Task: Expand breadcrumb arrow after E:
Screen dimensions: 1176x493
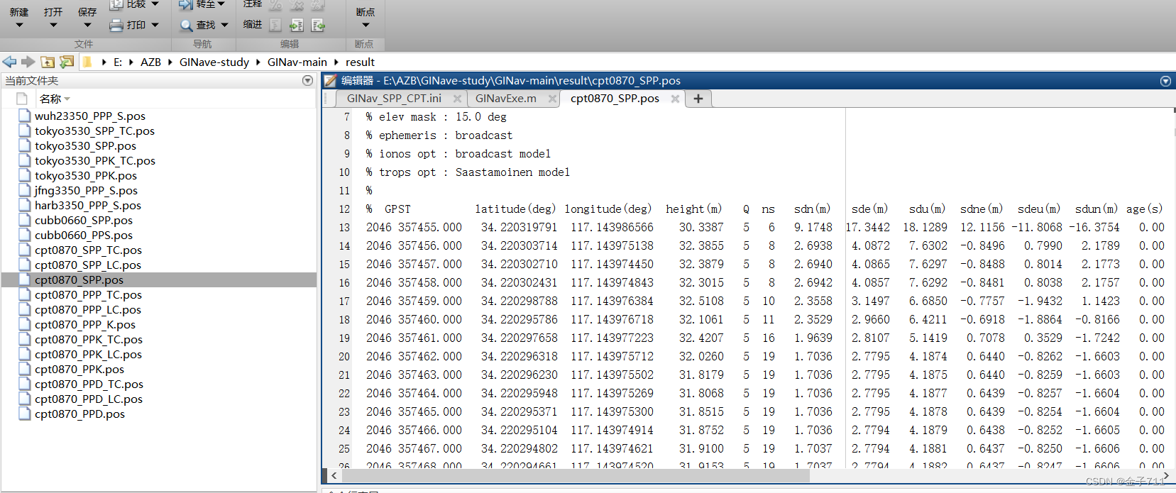Action: tap(131, 62)
